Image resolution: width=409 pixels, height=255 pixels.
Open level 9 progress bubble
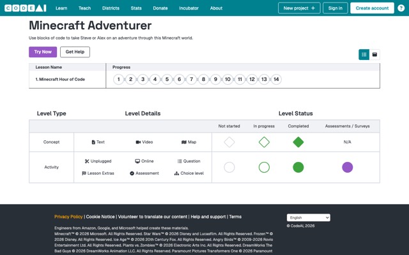coord(215,79)
